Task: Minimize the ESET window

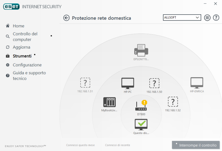Action: (205, 3)
